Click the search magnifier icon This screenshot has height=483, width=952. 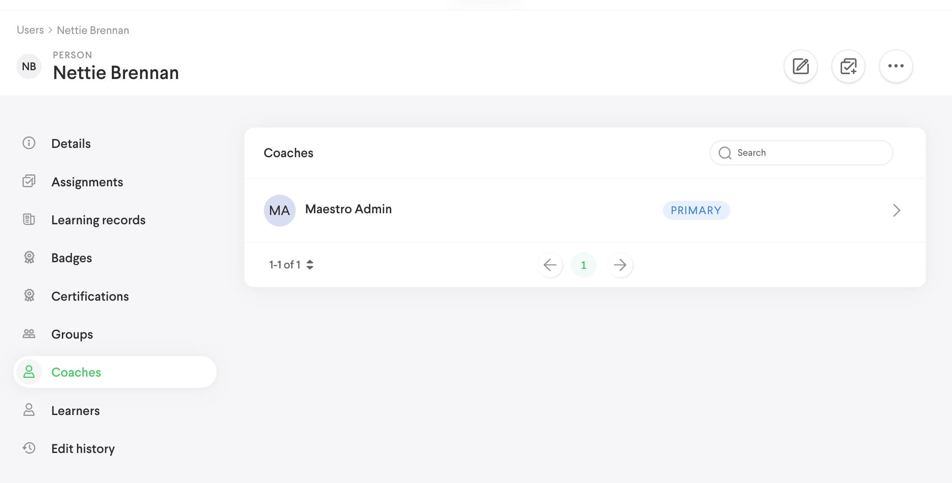724,153
